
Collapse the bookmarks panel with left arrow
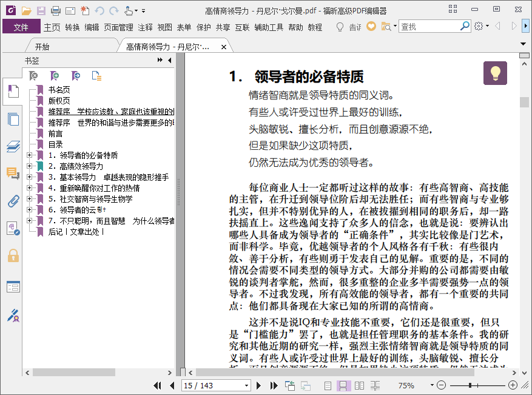(x=170, y=60)
